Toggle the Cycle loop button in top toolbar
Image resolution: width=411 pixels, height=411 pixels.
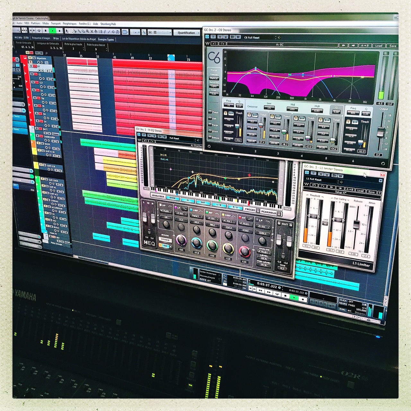39,31
